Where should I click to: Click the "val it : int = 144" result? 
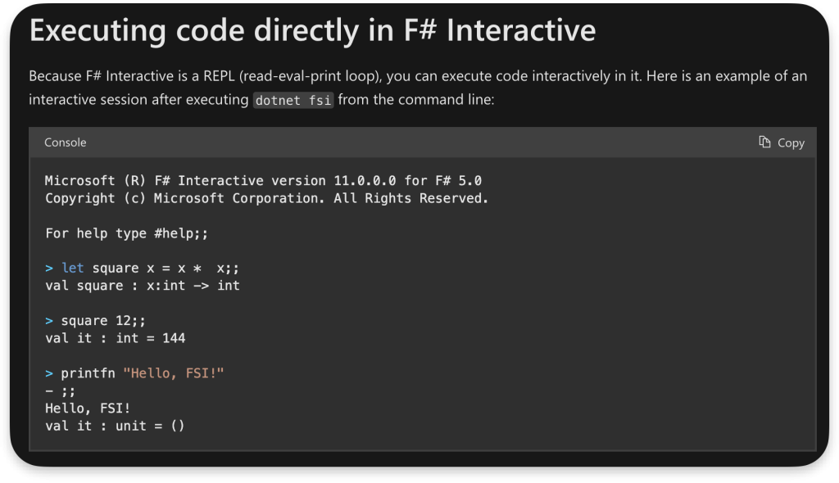click(115, 338)
